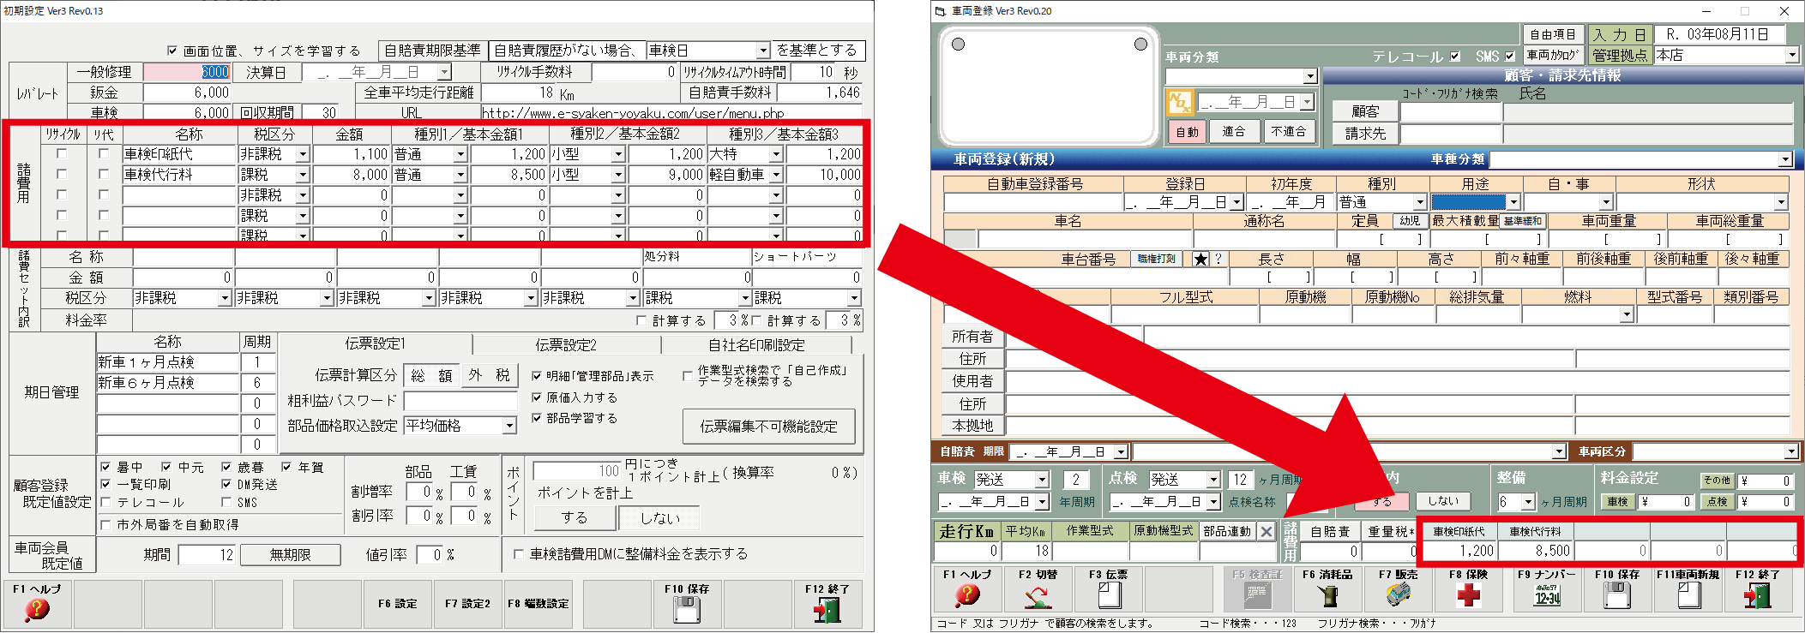Image resolution: width=1805 pixels, height=633 pixels.
Task: Click the X button next to 部品連動
Action: point(1266,531)
